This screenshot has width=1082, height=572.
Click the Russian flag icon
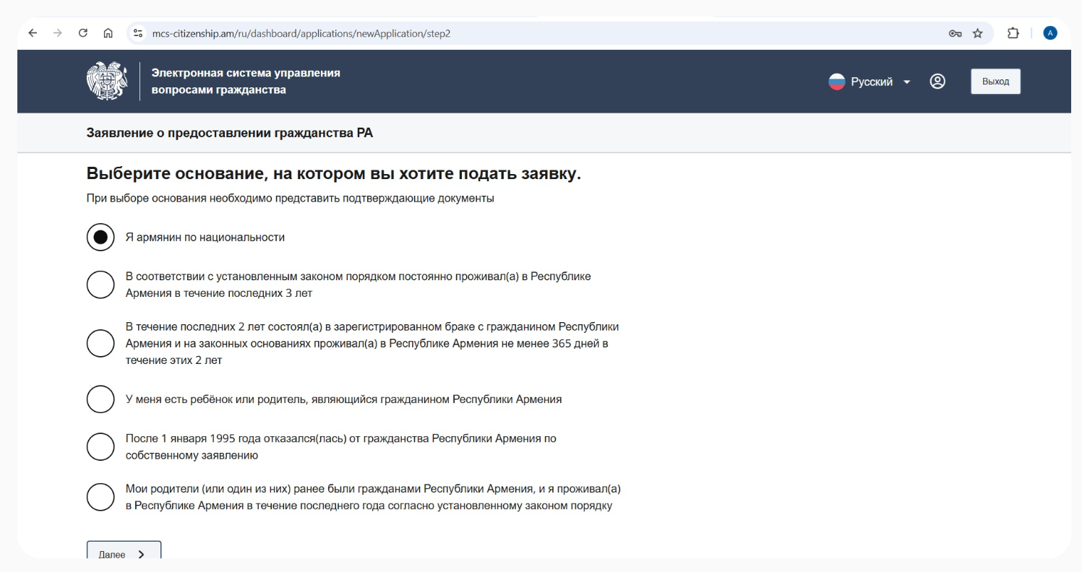[x=838, y=82]
